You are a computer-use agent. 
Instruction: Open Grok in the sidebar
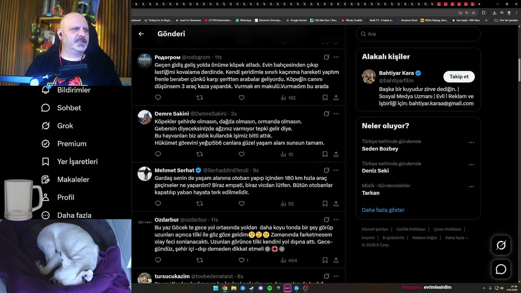[57, 126]
